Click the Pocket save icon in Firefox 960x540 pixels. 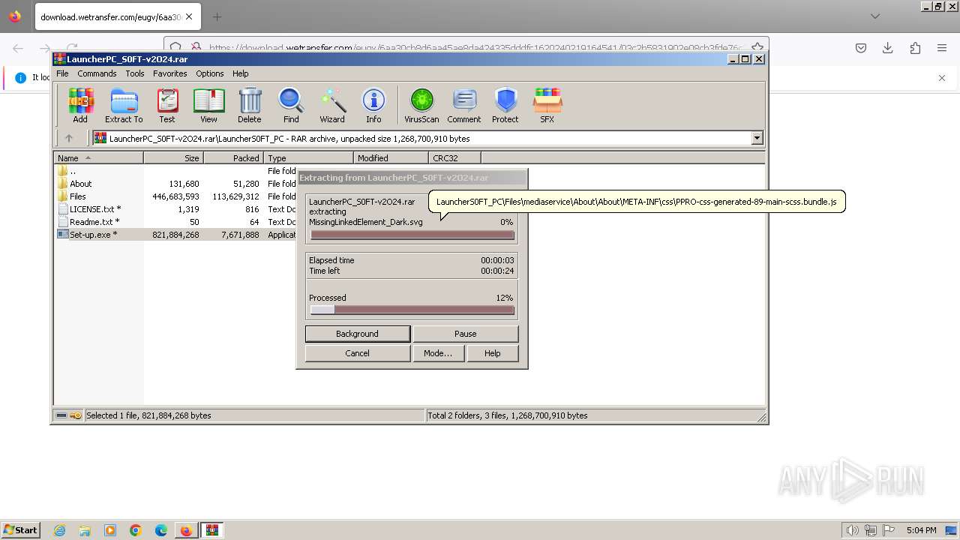(x=861, y=48)
